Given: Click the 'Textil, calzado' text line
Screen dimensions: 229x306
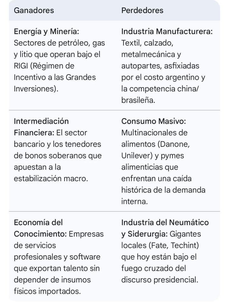Looking at the screenshot, I should pos(147,43).
